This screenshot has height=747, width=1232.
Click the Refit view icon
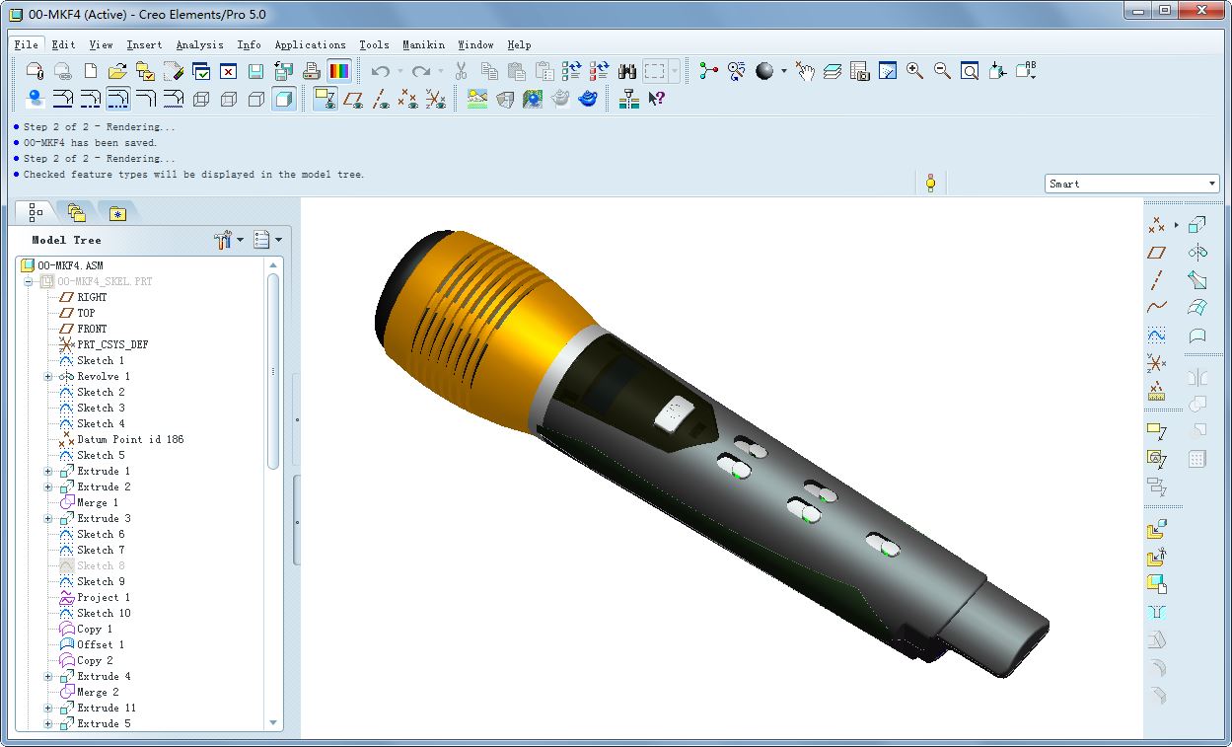(x=971, y=71)
